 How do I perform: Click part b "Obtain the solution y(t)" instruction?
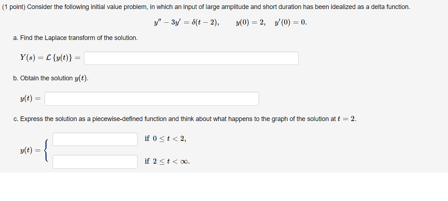(51, 78)
